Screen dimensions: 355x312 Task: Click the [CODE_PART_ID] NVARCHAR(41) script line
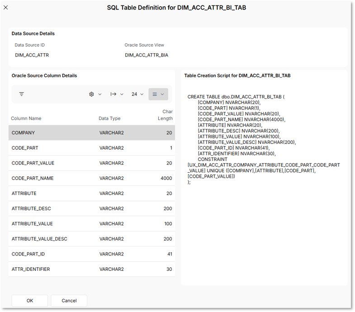point(234,148)
